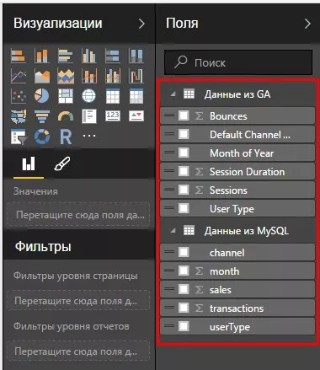Check the Bounces field
Image resolution: width=320 pixels, height=370 pixels.
coord(184,115)
